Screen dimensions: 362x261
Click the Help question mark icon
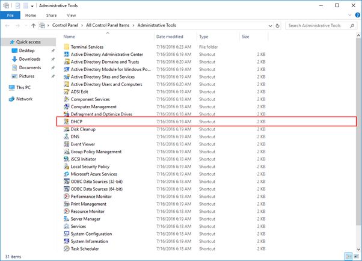click(x=357, y=15)
